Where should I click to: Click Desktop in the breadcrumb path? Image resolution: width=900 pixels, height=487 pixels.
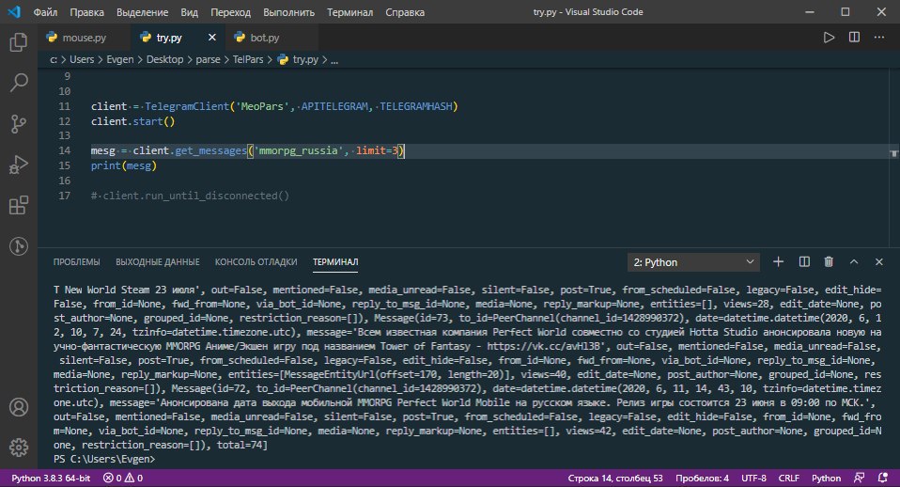tap(164, 59)
